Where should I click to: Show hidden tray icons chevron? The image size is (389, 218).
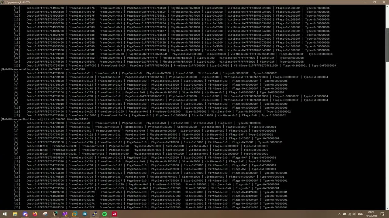pos(339,214)
